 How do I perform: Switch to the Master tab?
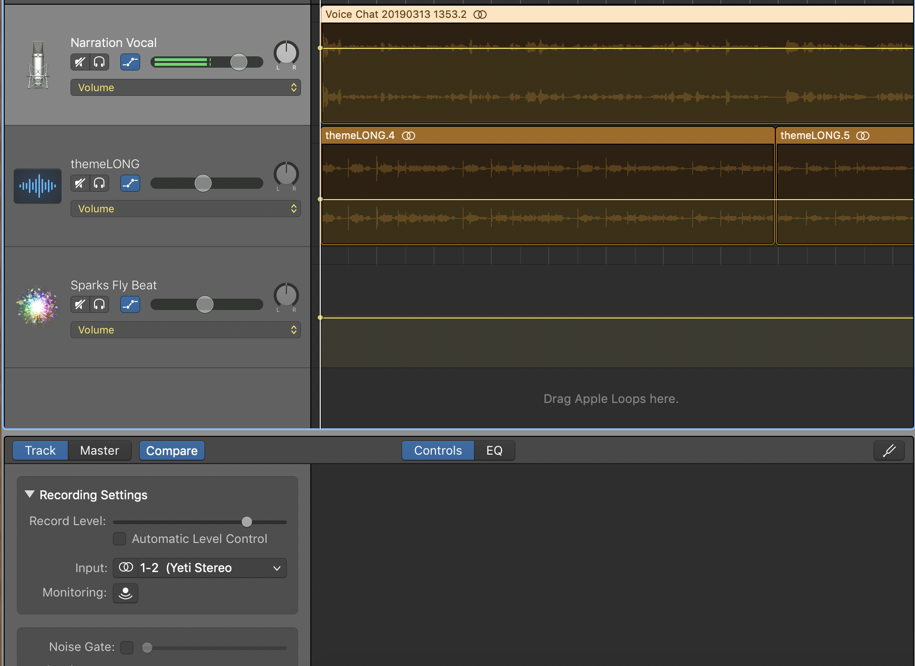pos(99,451)
